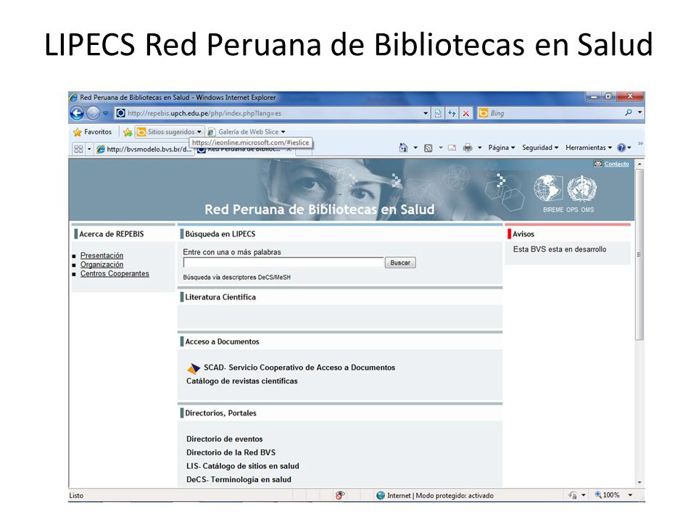Click the browser Back arrow button

(x=78, y=113)
